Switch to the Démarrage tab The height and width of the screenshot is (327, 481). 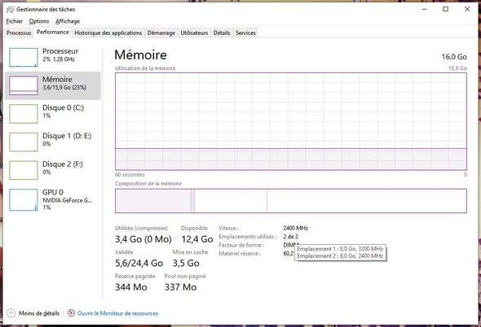[161, 33]
